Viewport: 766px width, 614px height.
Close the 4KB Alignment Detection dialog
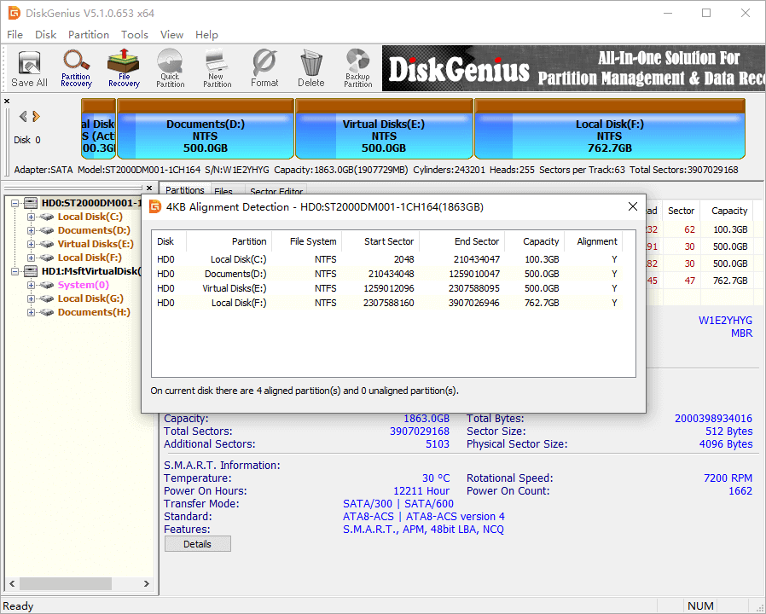[x=632, y=206]
